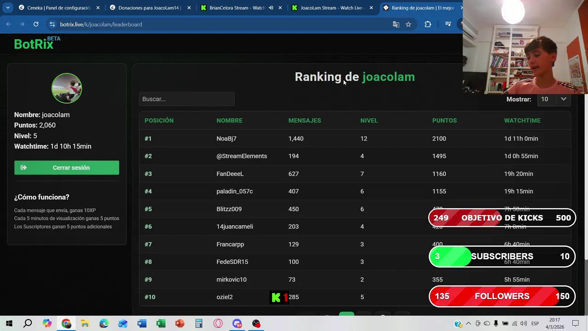The image size is (588, 331).
Task: Go back with the browser back arrow
Action: 8,24
